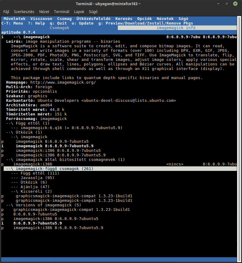Select imagemagick:i386 8:6.8.9.9-7ubuntu5 in Versions list
The width and height of the screenshot is (242, 263).
tap(56, 218)
